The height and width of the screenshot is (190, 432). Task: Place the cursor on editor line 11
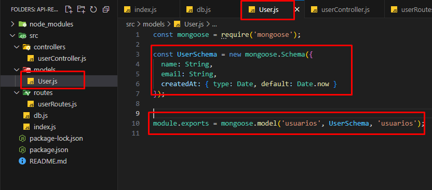tap(276, 133)
